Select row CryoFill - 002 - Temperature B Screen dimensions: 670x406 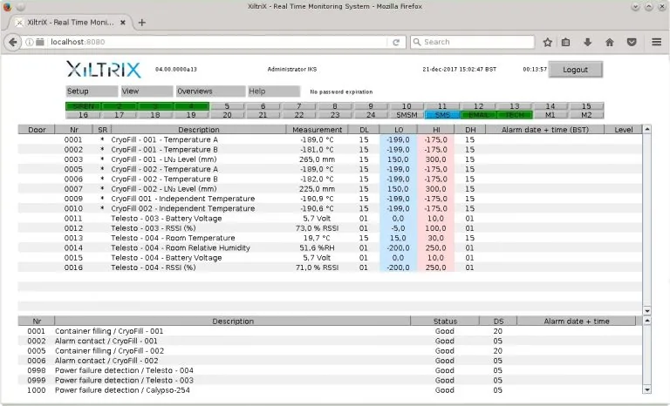(x=330, y=179)
